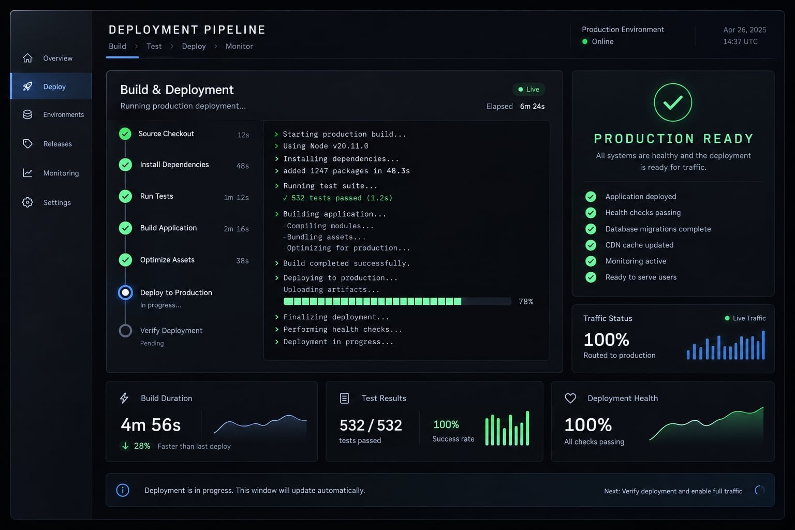Screen dimensions: 795x530
Task: Click the Deployment Health green trend chart
Action: [706, 424]
